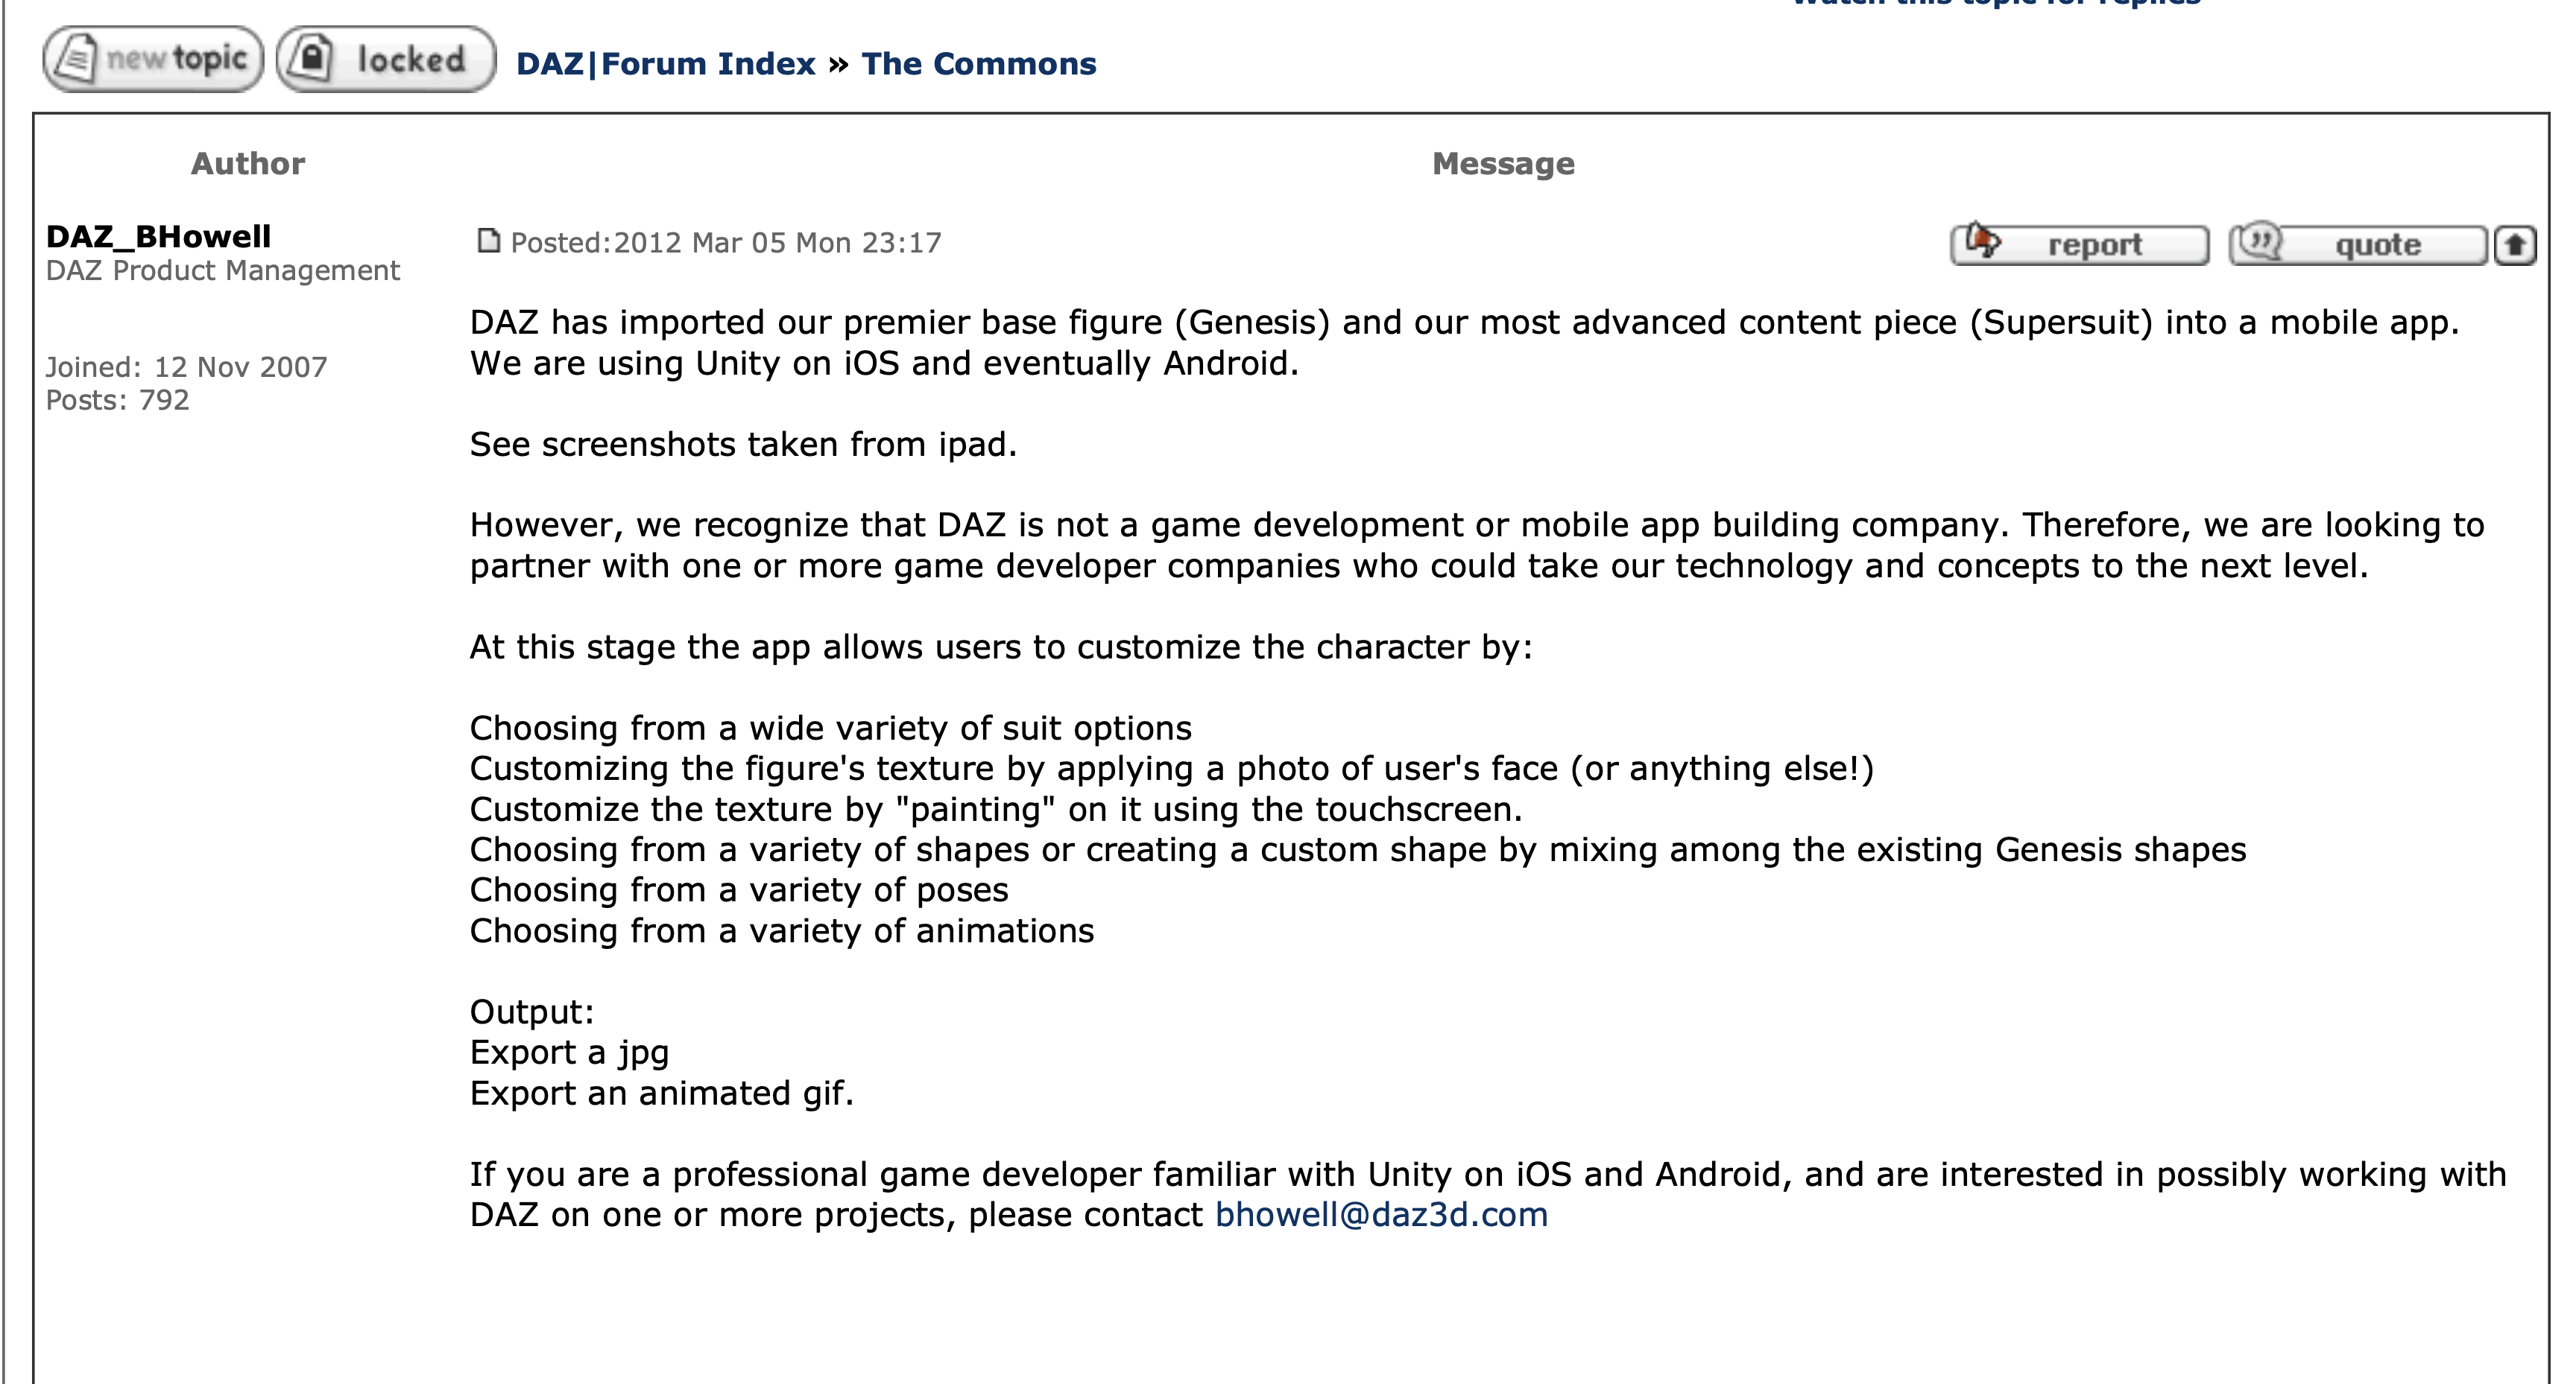The height and width of the screenshot is (1384, 2576).
Task: Click the Posts: 792 count
Action: pyautogui.click(x=117, y=401)
